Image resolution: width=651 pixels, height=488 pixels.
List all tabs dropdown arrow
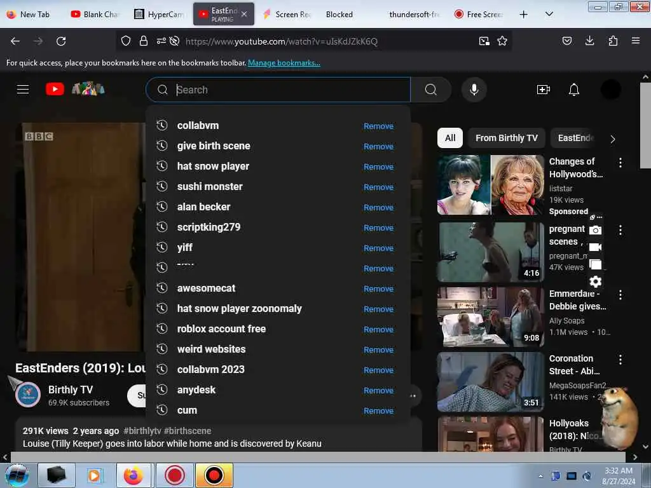549,14
